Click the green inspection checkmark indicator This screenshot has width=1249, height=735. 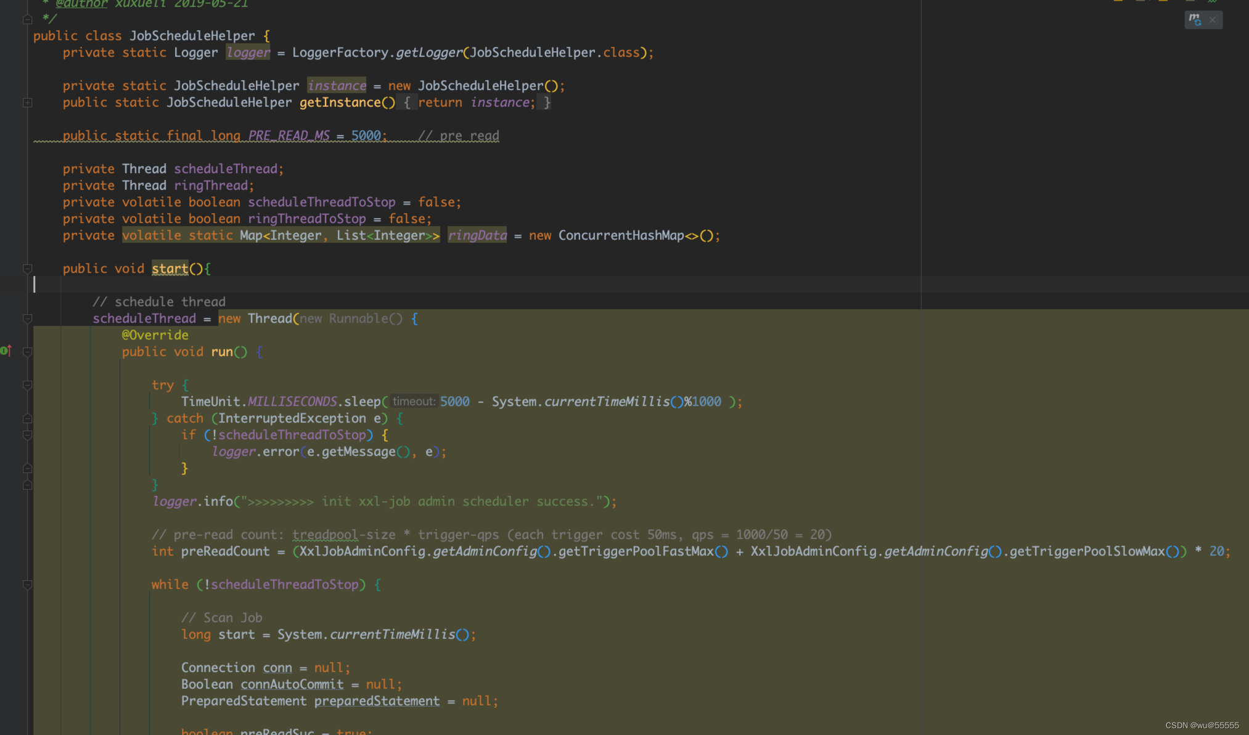pyautogui.click(x=1212, y=1)
